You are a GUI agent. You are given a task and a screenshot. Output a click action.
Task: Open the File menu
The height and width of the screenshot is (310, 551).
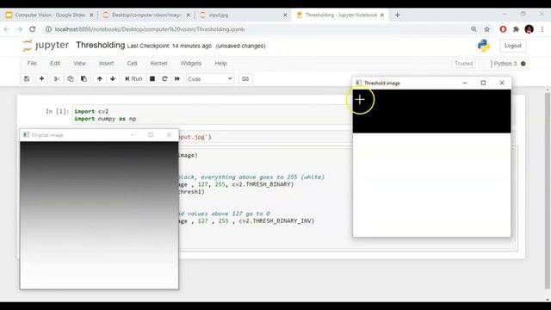[32, 63]
